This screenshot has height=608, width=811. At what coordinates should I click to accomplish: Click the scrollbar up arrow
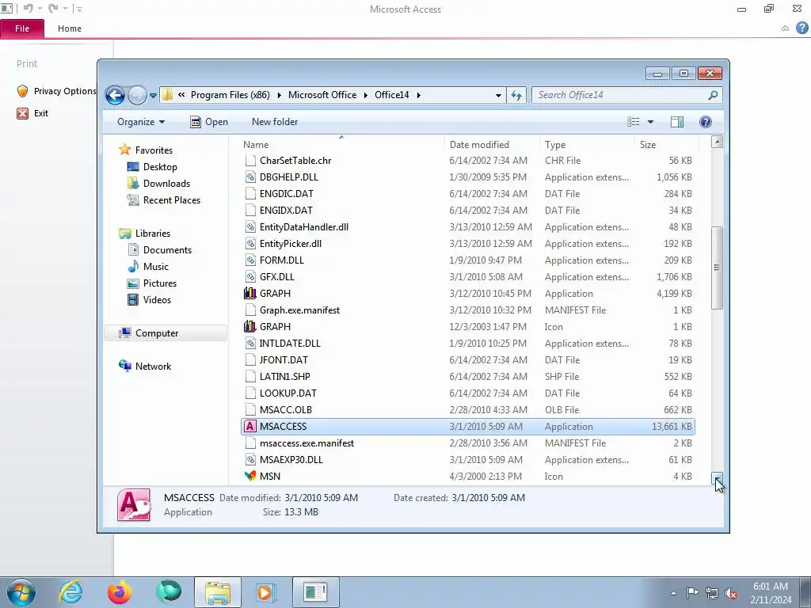tap(717, 142)
